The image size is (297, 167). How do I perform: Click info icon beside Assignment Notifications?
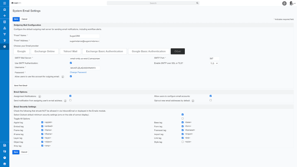39,96
